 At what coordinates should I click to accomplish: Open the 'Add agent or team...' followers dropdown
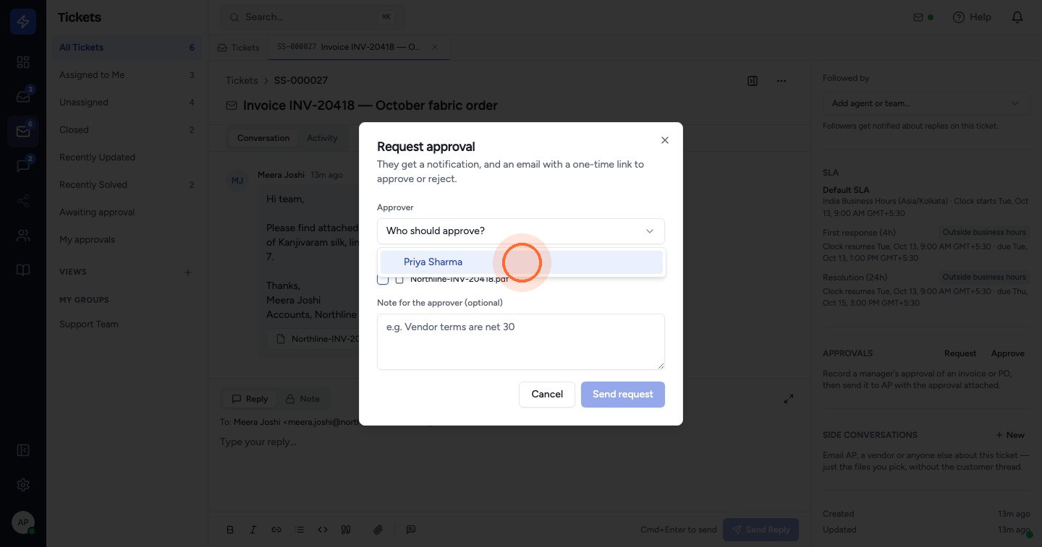tap(926, 103)
